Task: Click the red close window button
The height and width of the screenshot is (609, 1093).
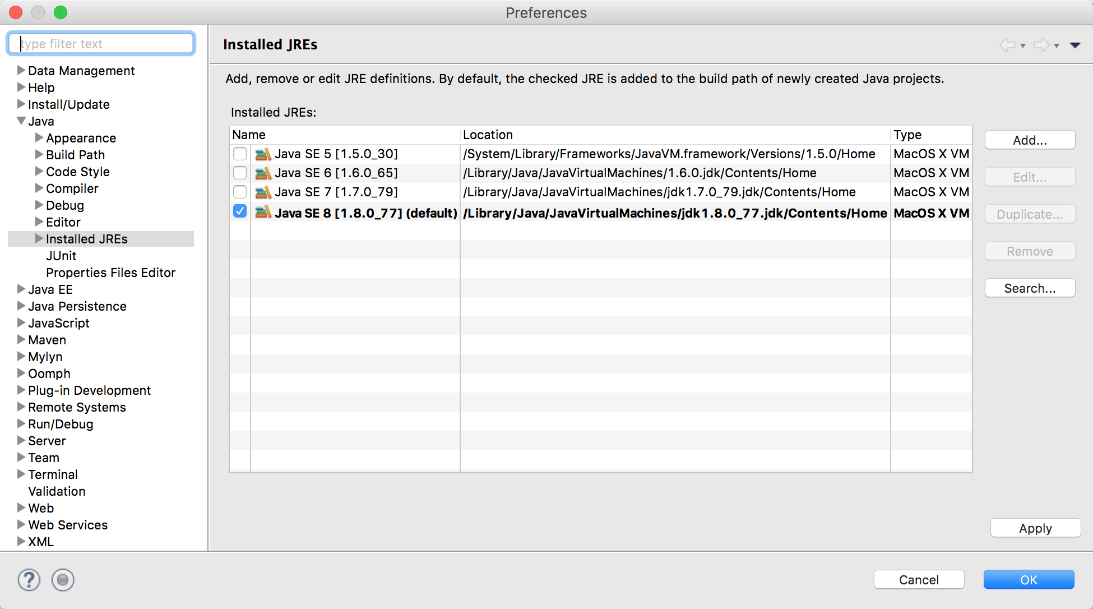Action: click(x=16, y=12)
